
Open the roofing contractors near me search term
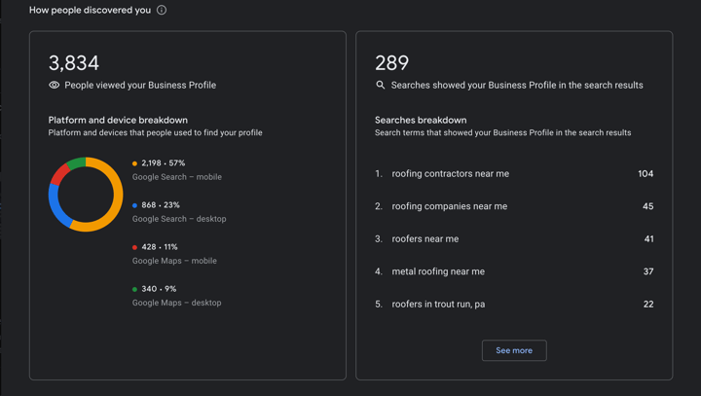pos(450,174)
